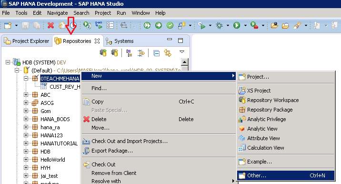Click the hierarchy tree icon in Repositories toolbar
341x184 pixels.
(x=129, y=53)
